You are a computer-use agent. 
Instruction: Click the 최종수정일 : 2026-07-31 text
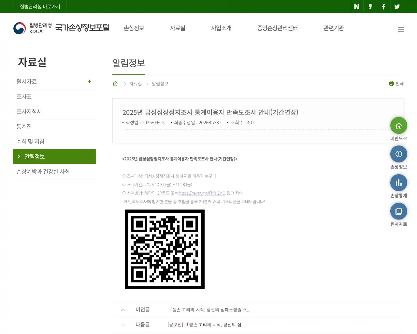click(197, 123)
